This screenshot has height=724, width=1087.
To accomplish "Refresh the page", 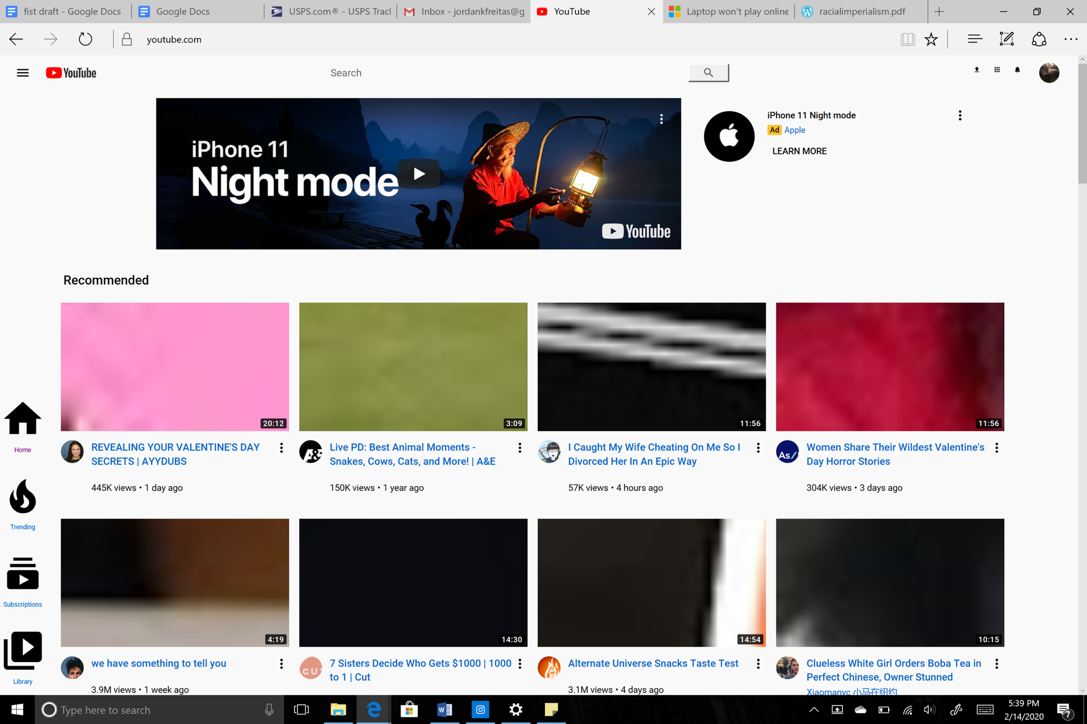I will pos(85,39).
